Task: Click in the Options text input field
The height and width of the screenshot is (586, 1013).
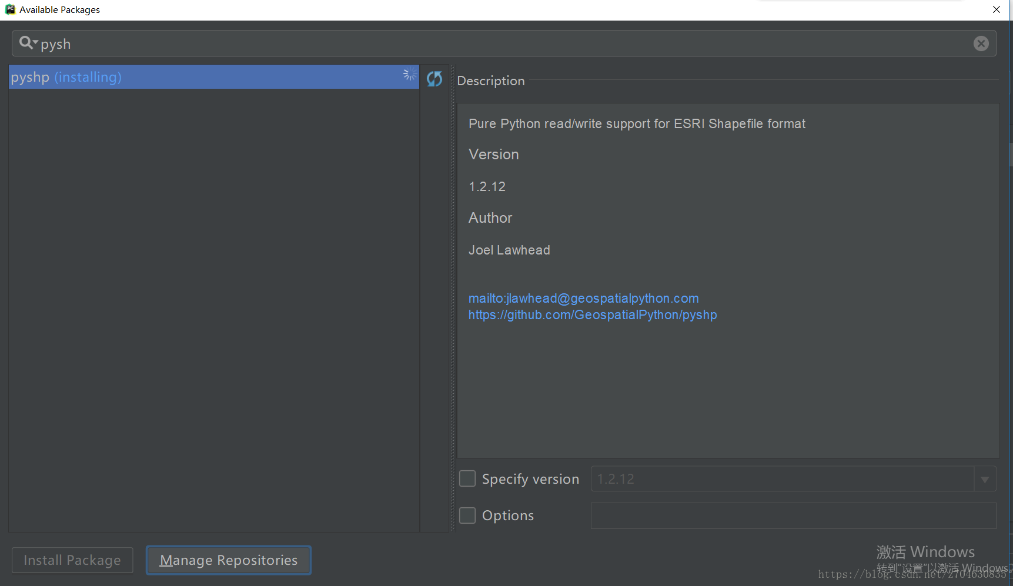Action: point(793,515)
